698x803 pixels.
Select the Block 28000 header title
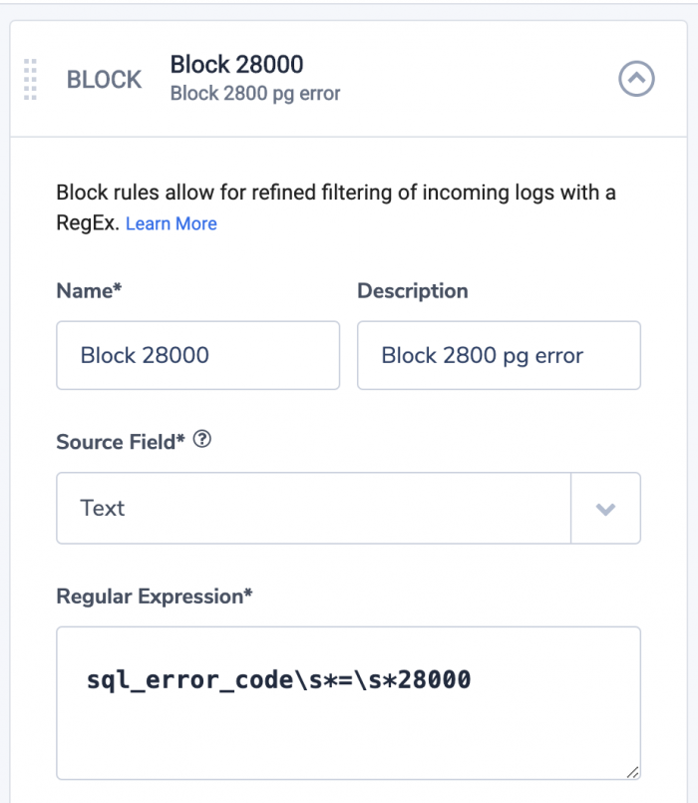(x=236, y=65)
